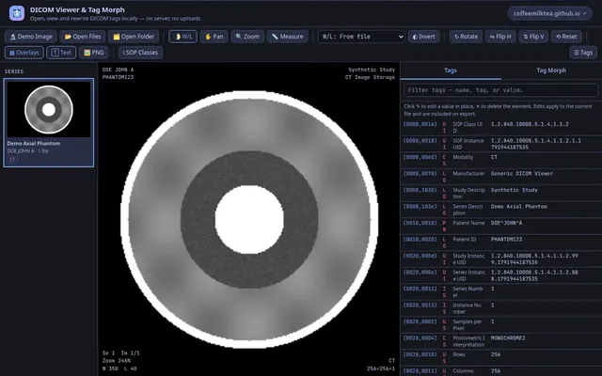
Task: Toggle the Text annotations button
Action: coord(61,53)
